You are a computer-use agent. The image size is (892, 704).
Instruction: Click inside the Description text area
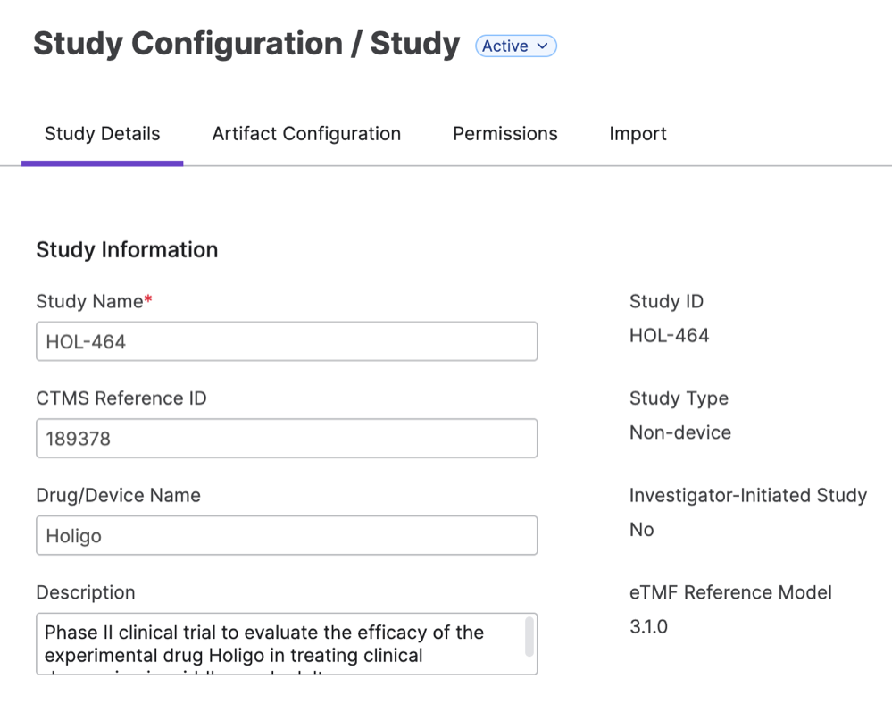277,643
